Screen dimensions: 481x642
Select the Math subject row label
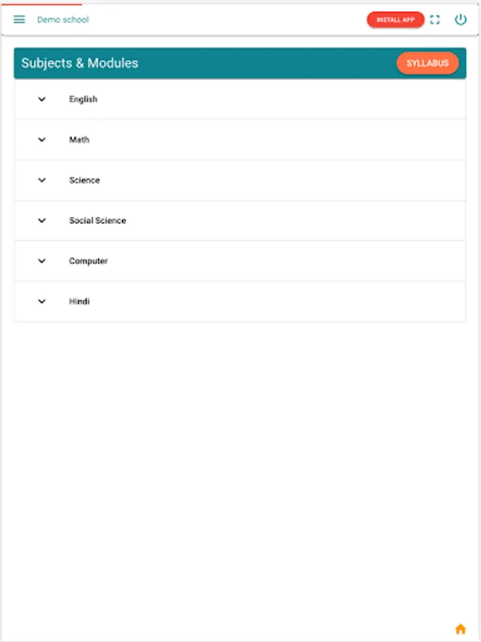tap(79, 140)
